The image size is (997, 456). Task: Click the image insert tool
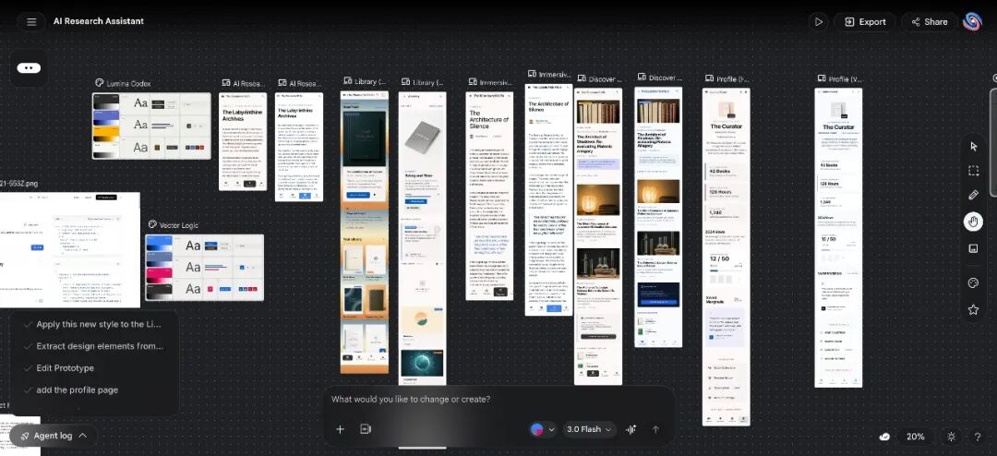click(x=973, y=248)
